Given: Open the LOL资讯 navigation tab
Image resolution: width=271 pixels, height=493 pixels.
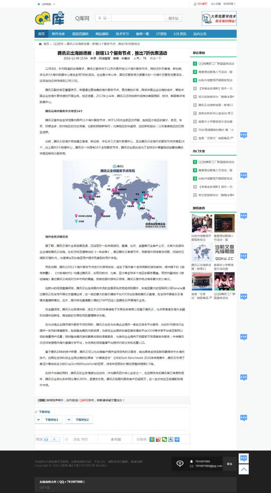Looking at the screenshot, I should (180, 34).
